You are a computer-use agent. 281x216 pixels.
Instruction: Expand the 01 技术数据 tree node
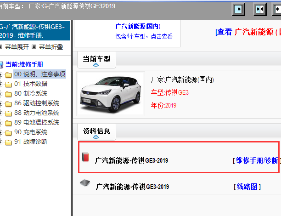(1, 84)
